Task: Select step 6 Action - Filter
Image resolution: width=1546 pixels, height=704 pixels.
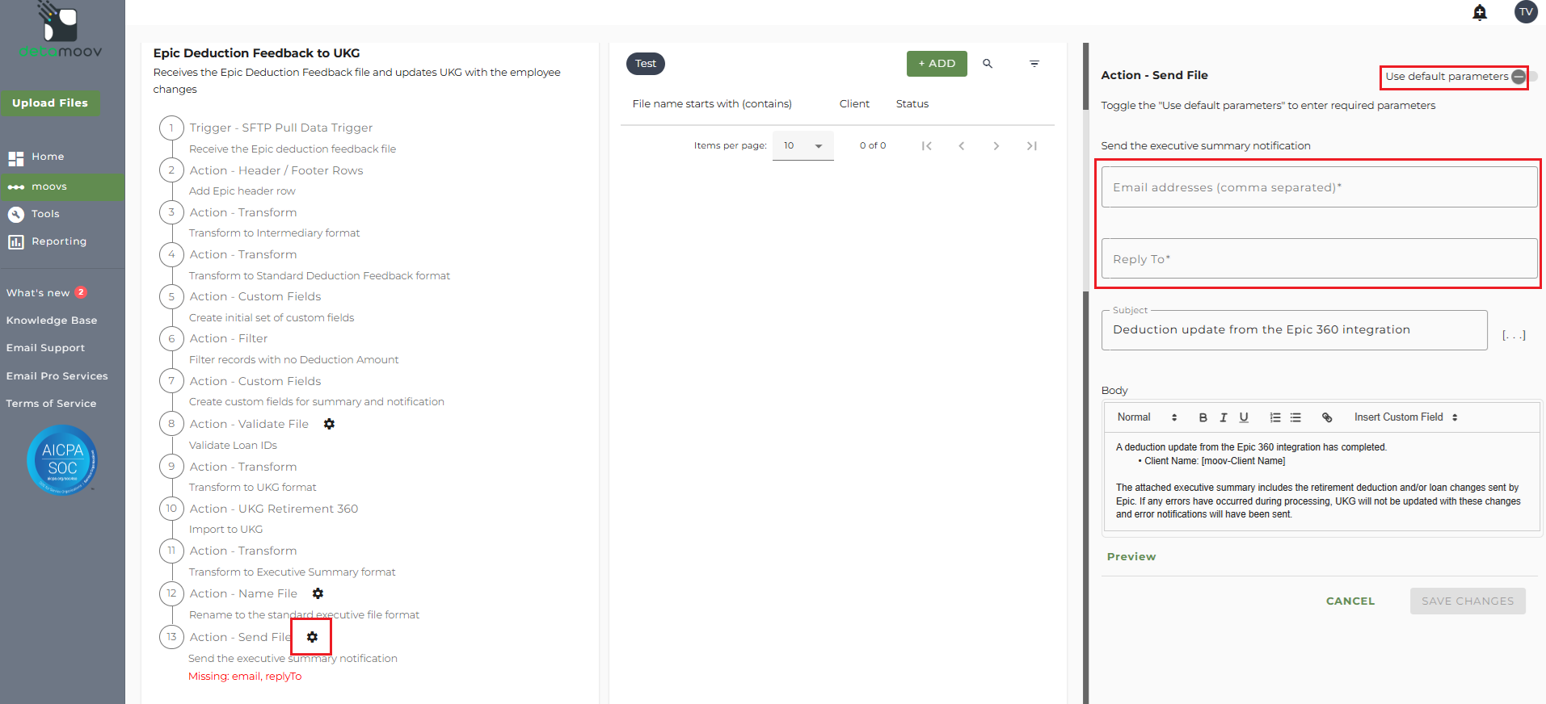Action: (x=229, y=338)
